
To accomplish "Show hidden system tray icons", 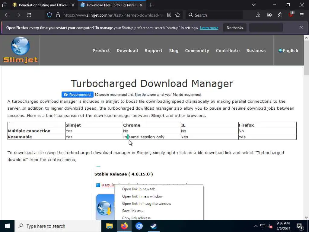I will tap(255, 226).
